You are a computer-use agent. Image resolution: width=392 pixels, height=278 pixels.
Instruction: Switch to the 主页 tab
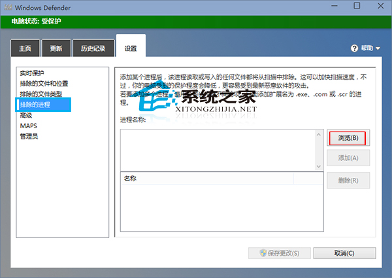25,48
